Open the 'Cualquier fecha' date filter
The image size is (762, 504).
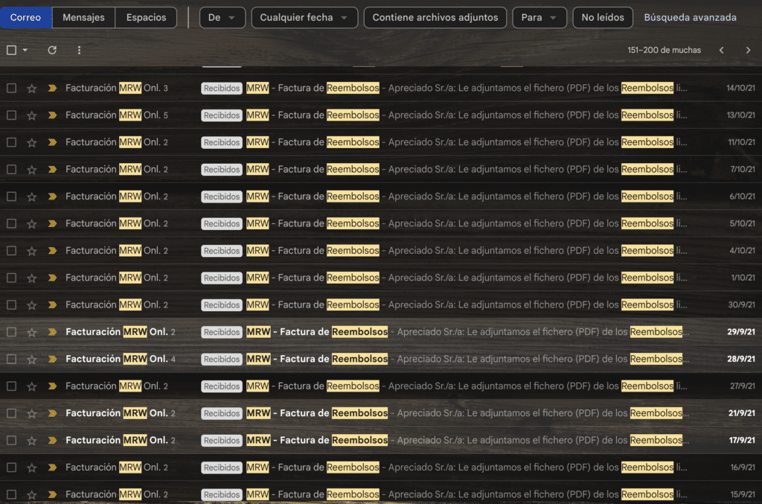pos(304,17)
